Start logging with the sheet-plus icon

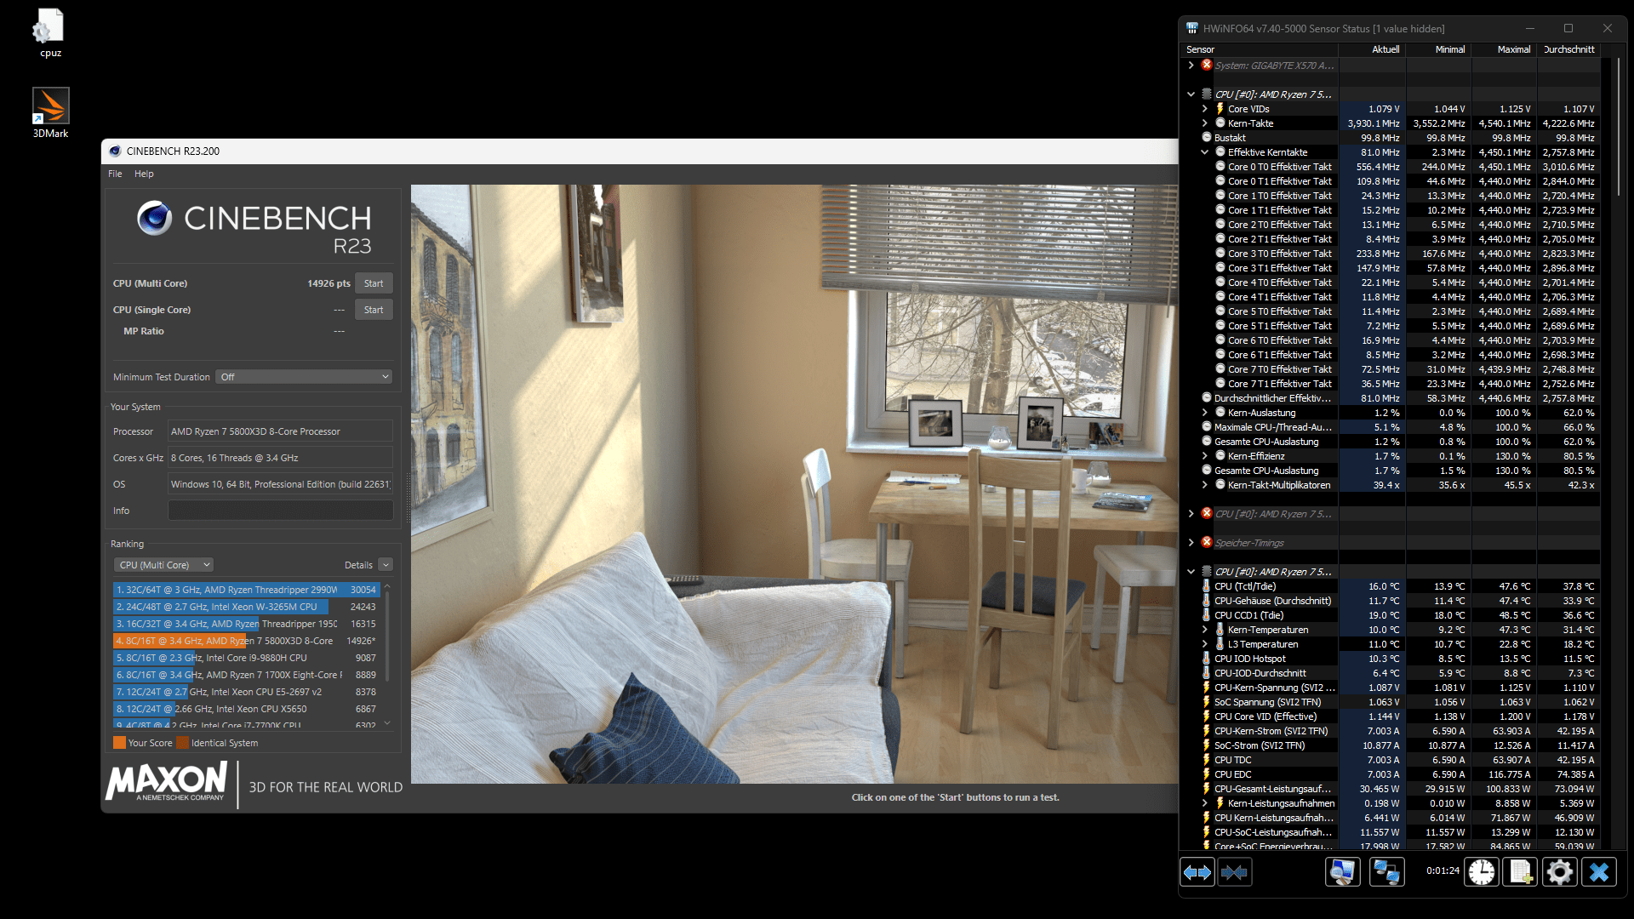click(1521, 872)
